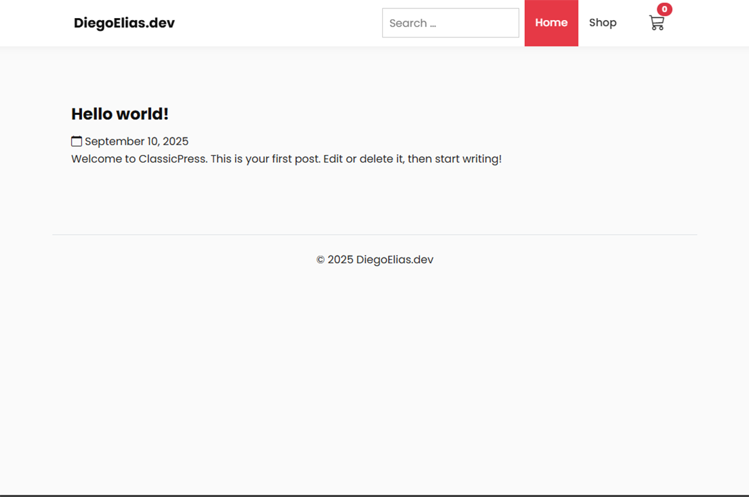The image size is (749, 497).
Task: Click the dark bar at page bottom
Action: (374, 495)
